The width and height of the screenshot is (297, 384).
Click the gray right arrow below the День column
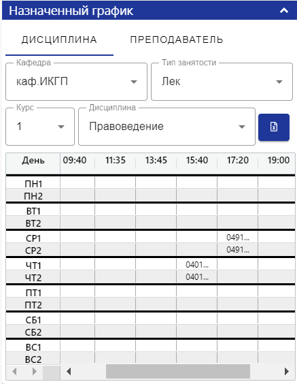(34, 371)
